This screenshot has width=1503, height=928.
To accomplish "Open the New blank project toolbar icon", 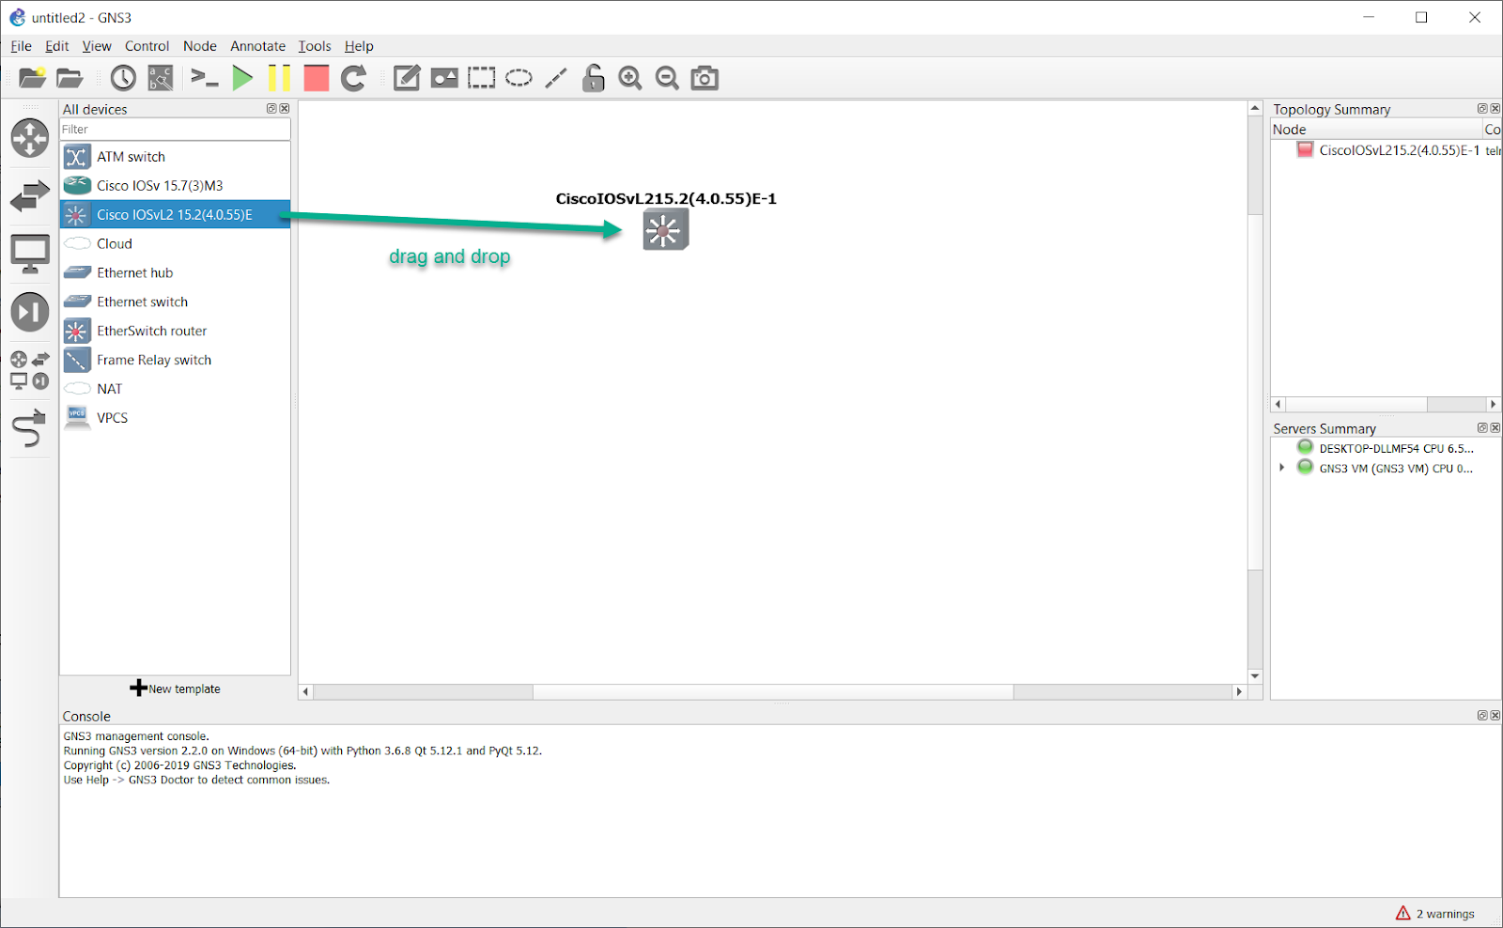I will tap(32, 78).
